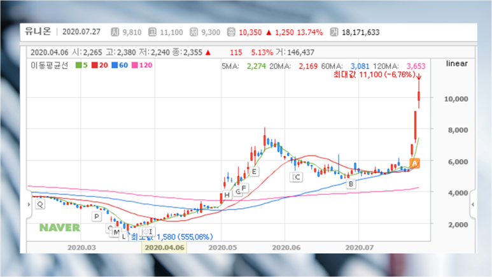Click the 이동평균선 legend label
Viewport: 492px width, 277px height.
[x=50, y=65]
